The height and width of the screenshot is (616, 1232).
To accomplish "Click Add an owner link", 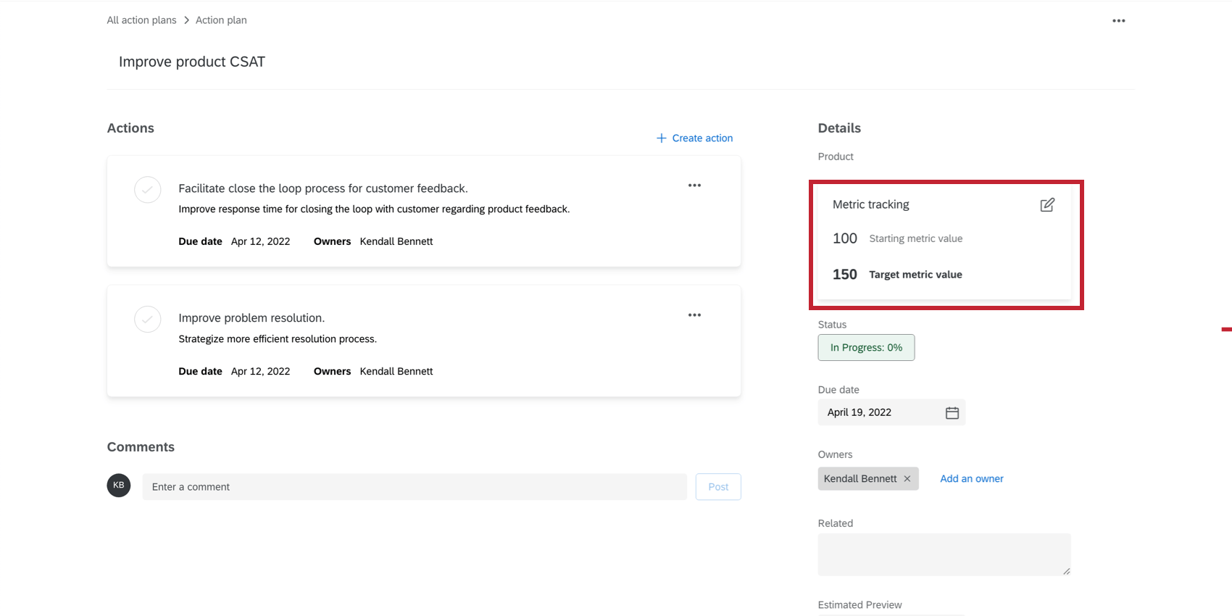I will 971,479.
